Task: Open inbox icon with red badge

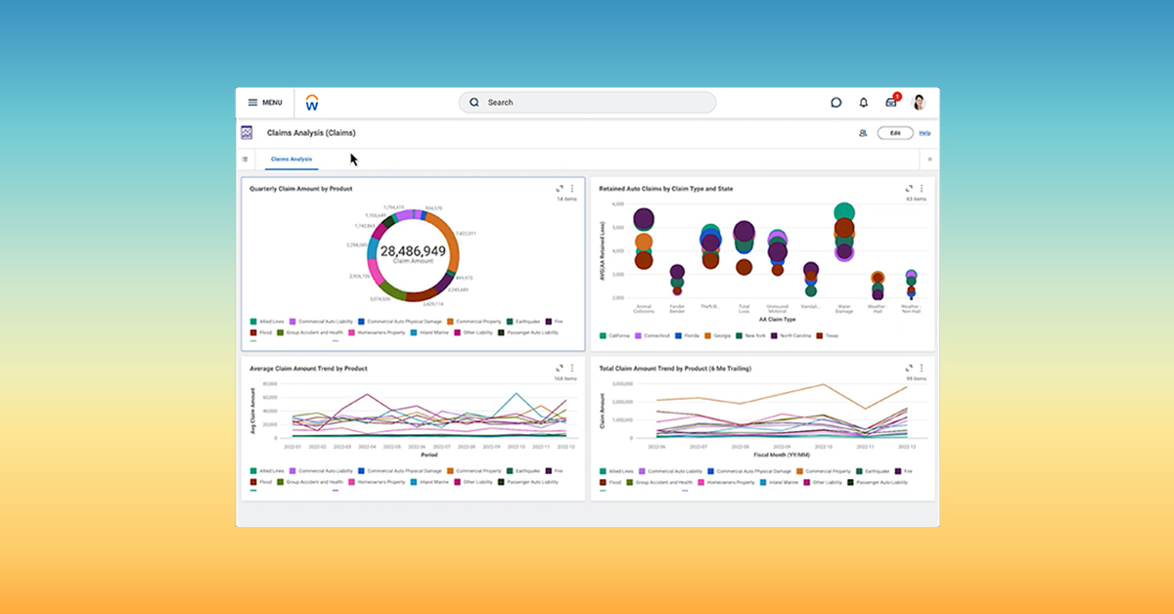Action: click(891, 102)
